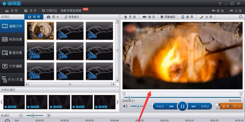Screen dimensions: 245x122
Task: Click the volume slider knob
Action: coord(138,106)
